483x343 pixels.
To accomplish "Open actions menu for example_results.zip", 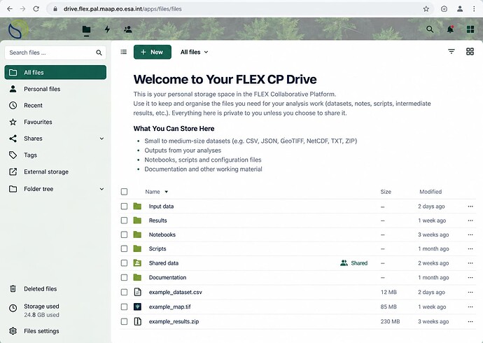I will 470,321.
